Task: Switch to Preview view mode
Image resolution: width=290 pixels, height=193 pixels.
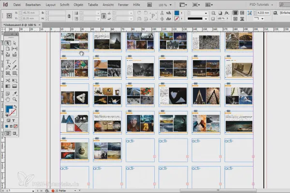Action: (14, 133)
